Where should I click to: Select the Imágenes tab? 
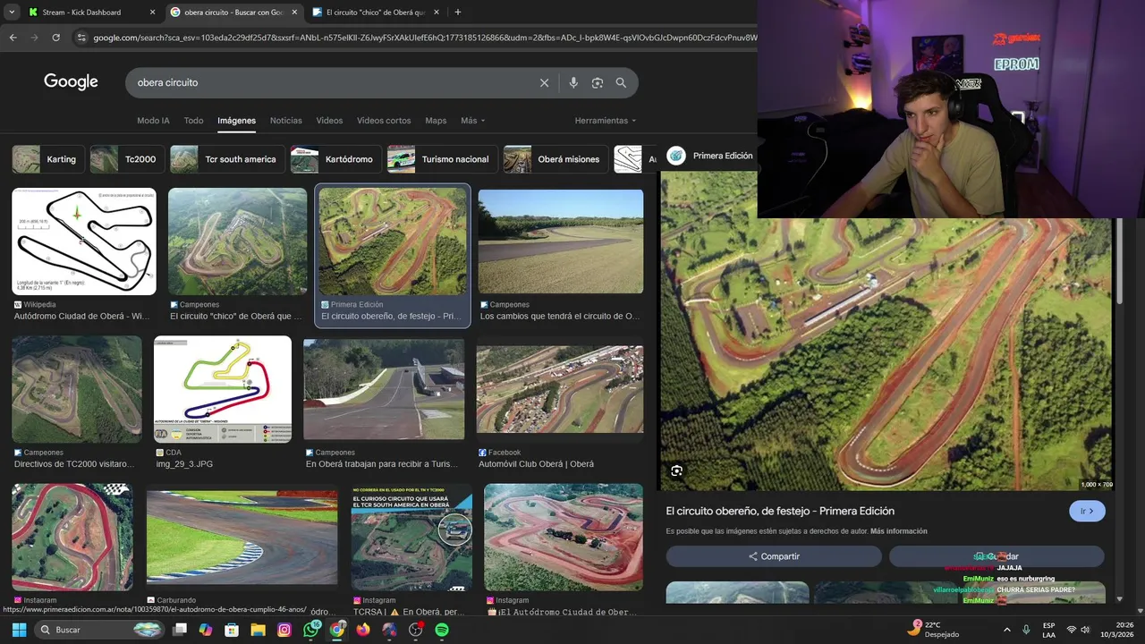[237, 121]
